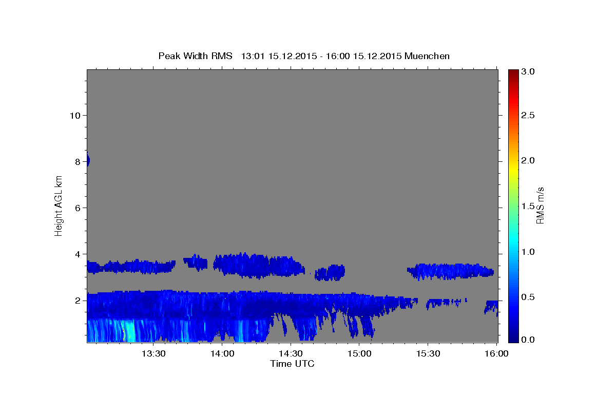Click the 15:30 time tick label

tap(428, 353)
